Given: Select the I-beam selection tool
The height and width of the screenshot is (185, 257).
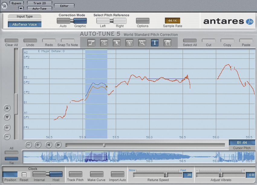Looking at the screenshot, I should (x=155, y=43).
